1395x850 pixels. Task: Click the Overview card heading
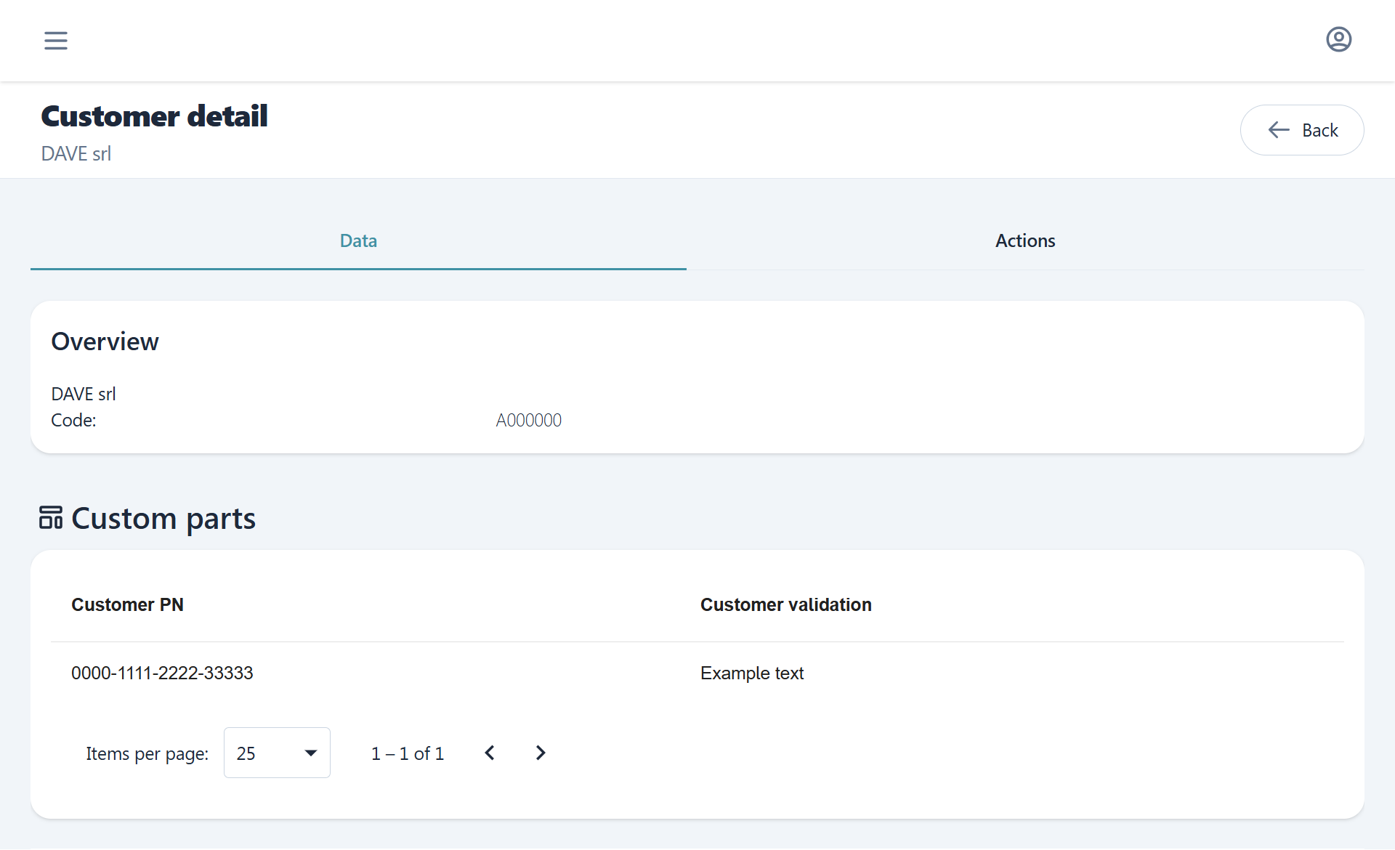pos(105,341)
